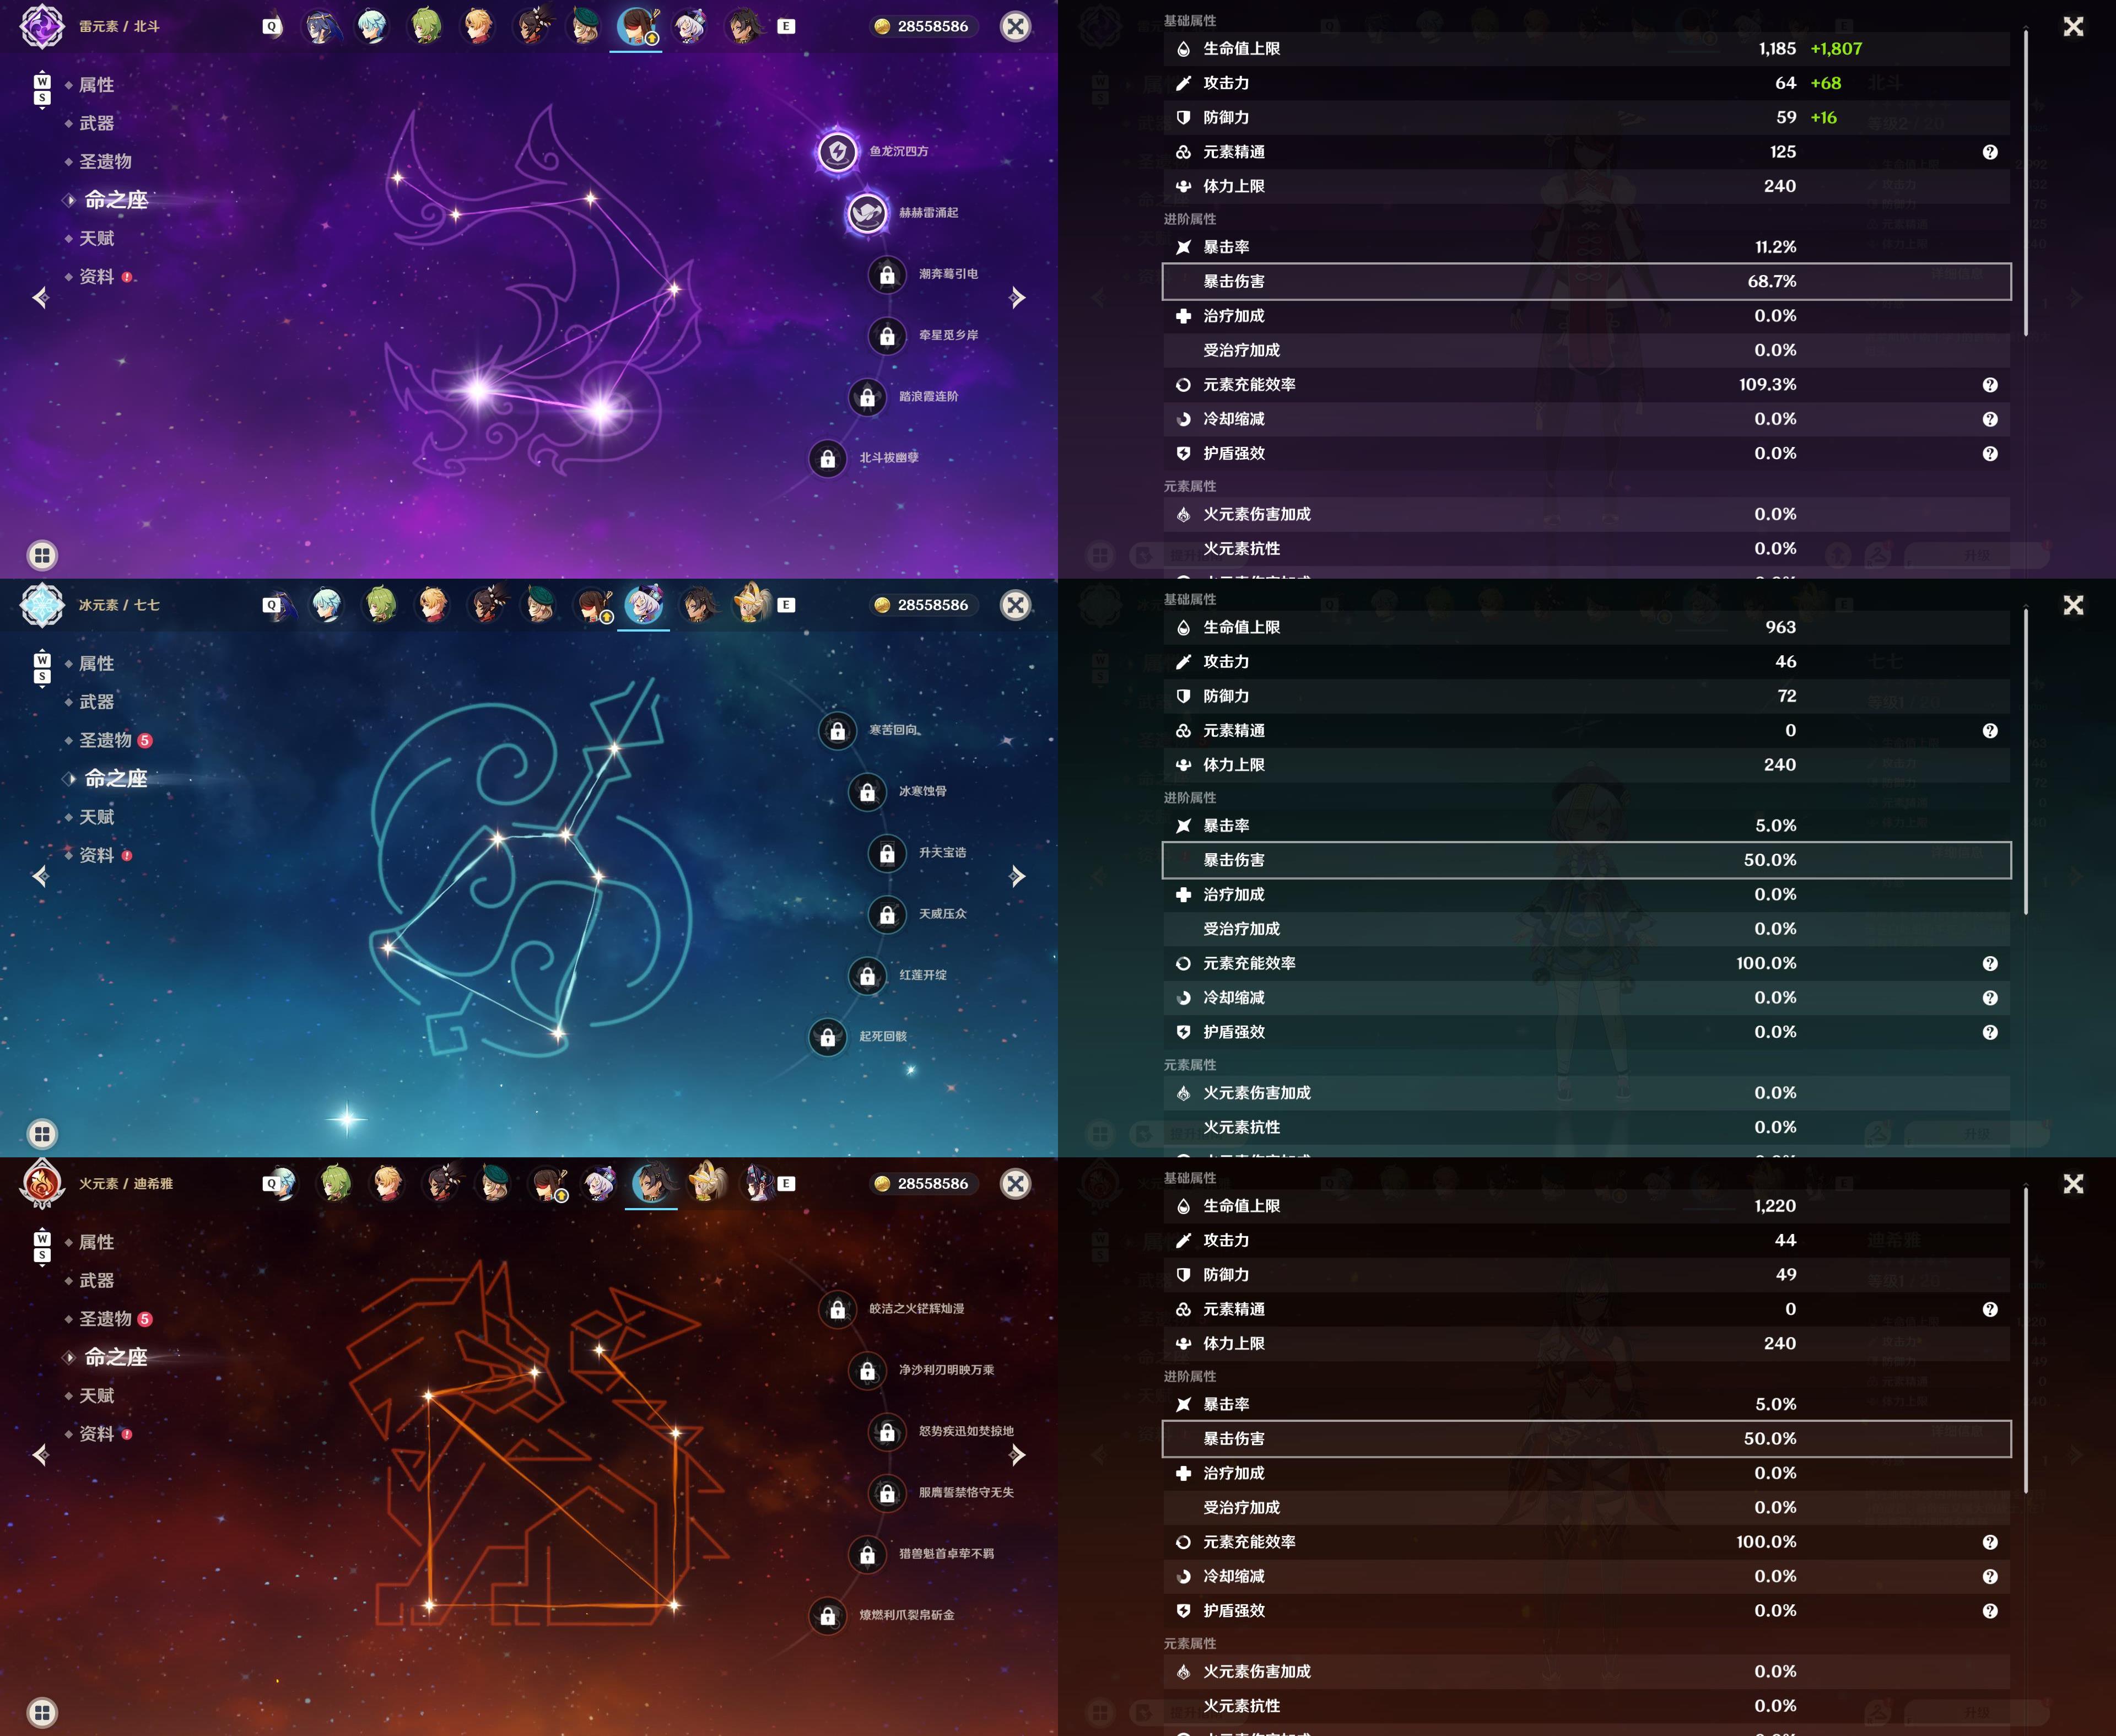The width and height of the screenshot is (2116, 1736).
Task: Open 属性 in Beidou's side menu
Action: 96,85
